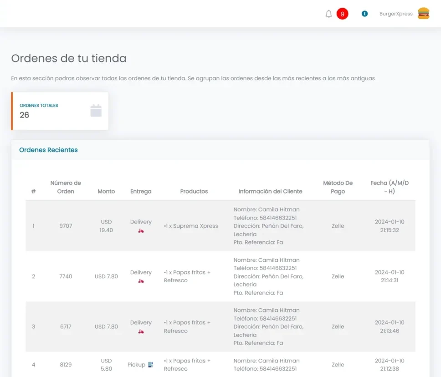Click the BurgerXpress burger logo

tap(424, 13)
